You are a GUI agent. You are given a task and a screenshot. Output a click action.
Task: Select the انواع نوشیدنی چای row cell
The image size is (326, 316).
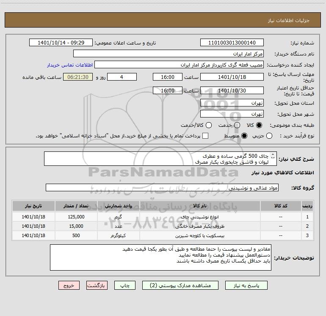(200, 217)
